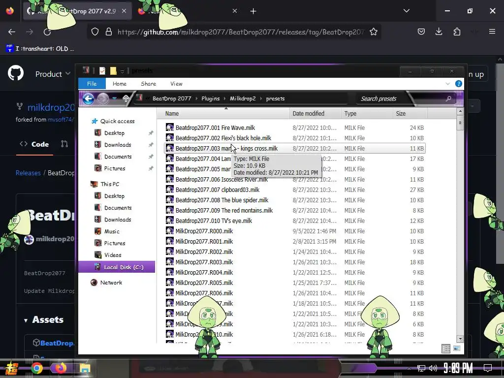
Task: Open the notification center icon
Action: (x=488, y=368)
